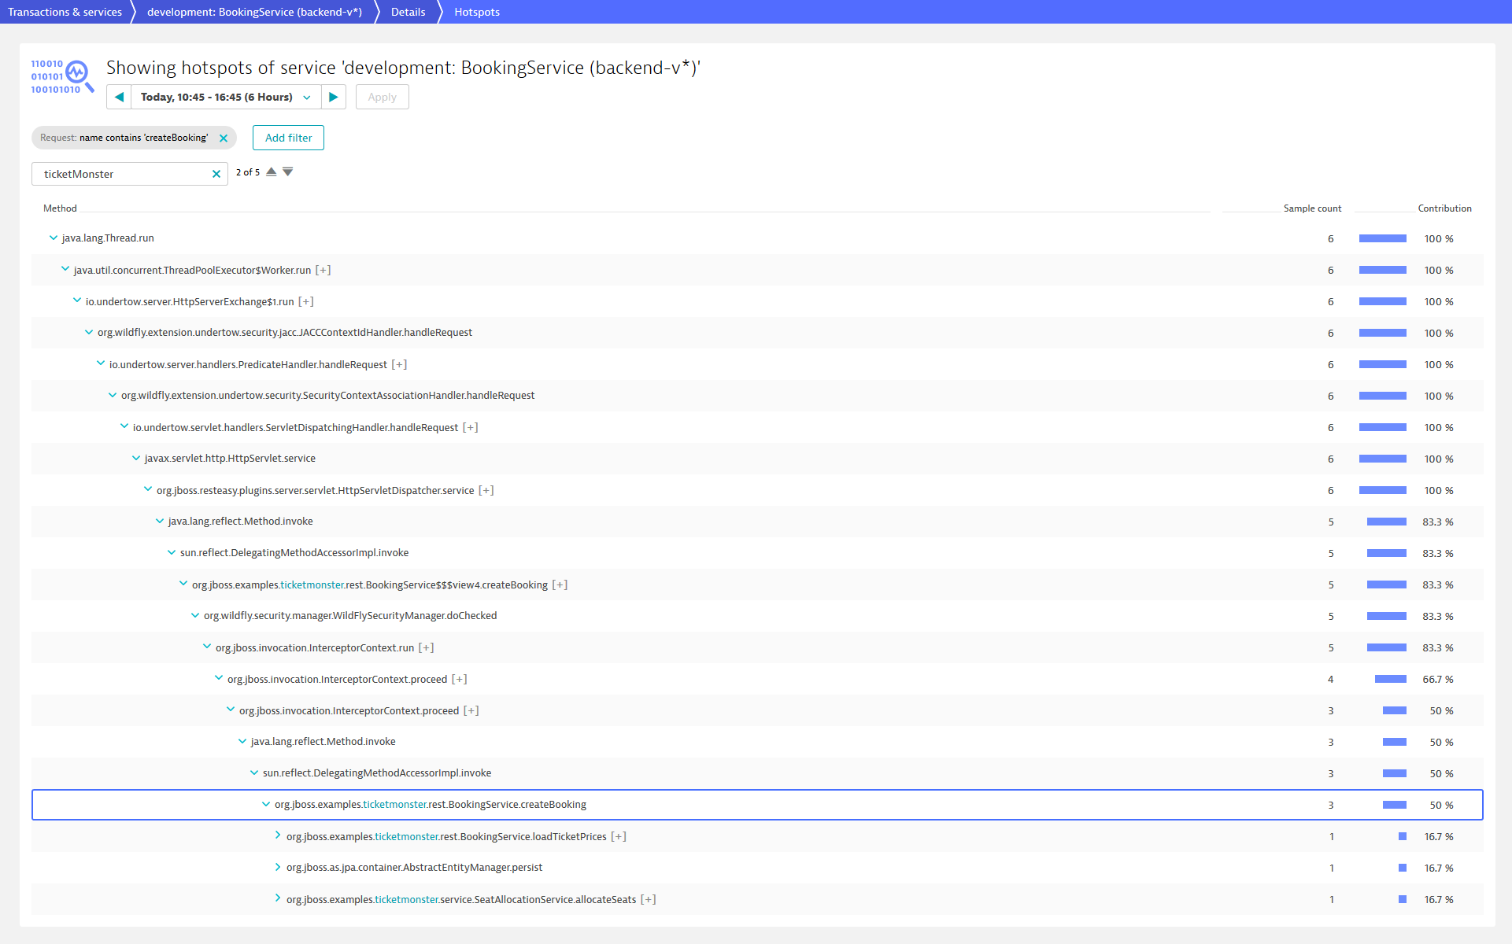1512x944 pixels.
Task: Click the Add filter button
Action: 288,138
